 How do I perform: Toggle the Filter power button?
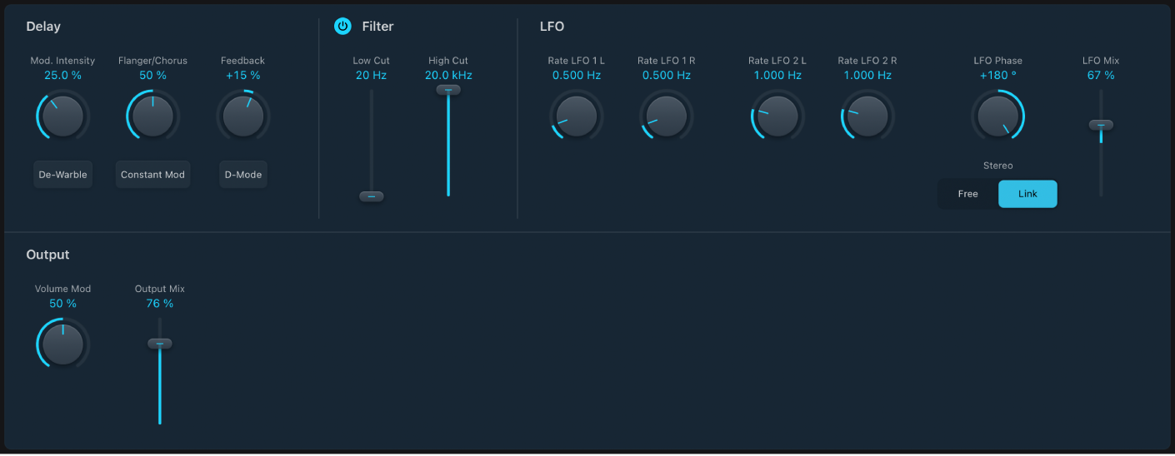(342, 27)
